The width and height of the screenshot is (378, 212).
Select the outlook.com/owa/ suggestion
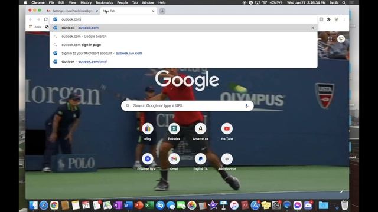[x=184, y=62]
